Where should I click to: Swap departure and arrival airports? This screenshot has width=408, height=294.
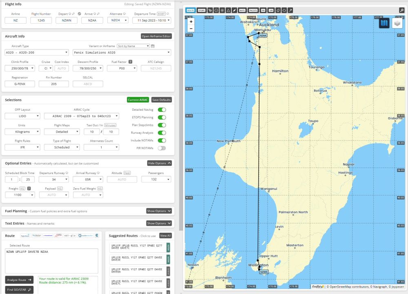coord(80,14)
